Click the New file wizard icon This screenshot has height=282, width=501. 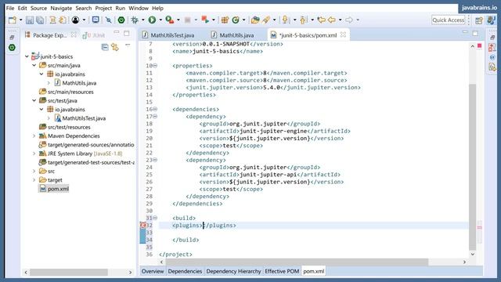point(13,20)
